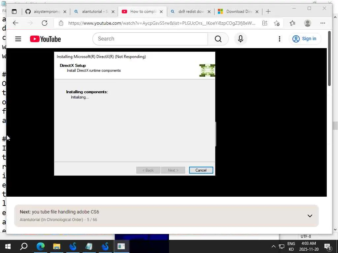Open the network status tray icon

(282, 246)
